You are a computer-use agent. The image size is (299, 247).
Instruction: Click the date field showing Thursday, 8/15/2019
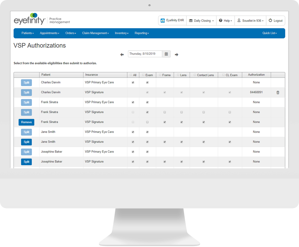[145, 54]
